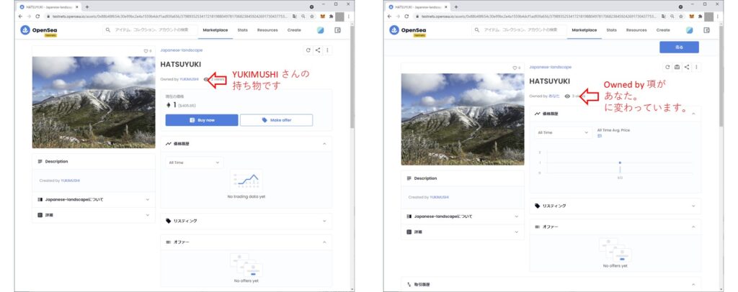The height and width of the screenshot is (292, 738).
Task: Open the あなた owner link in the right window
Action: coord(554,96)
